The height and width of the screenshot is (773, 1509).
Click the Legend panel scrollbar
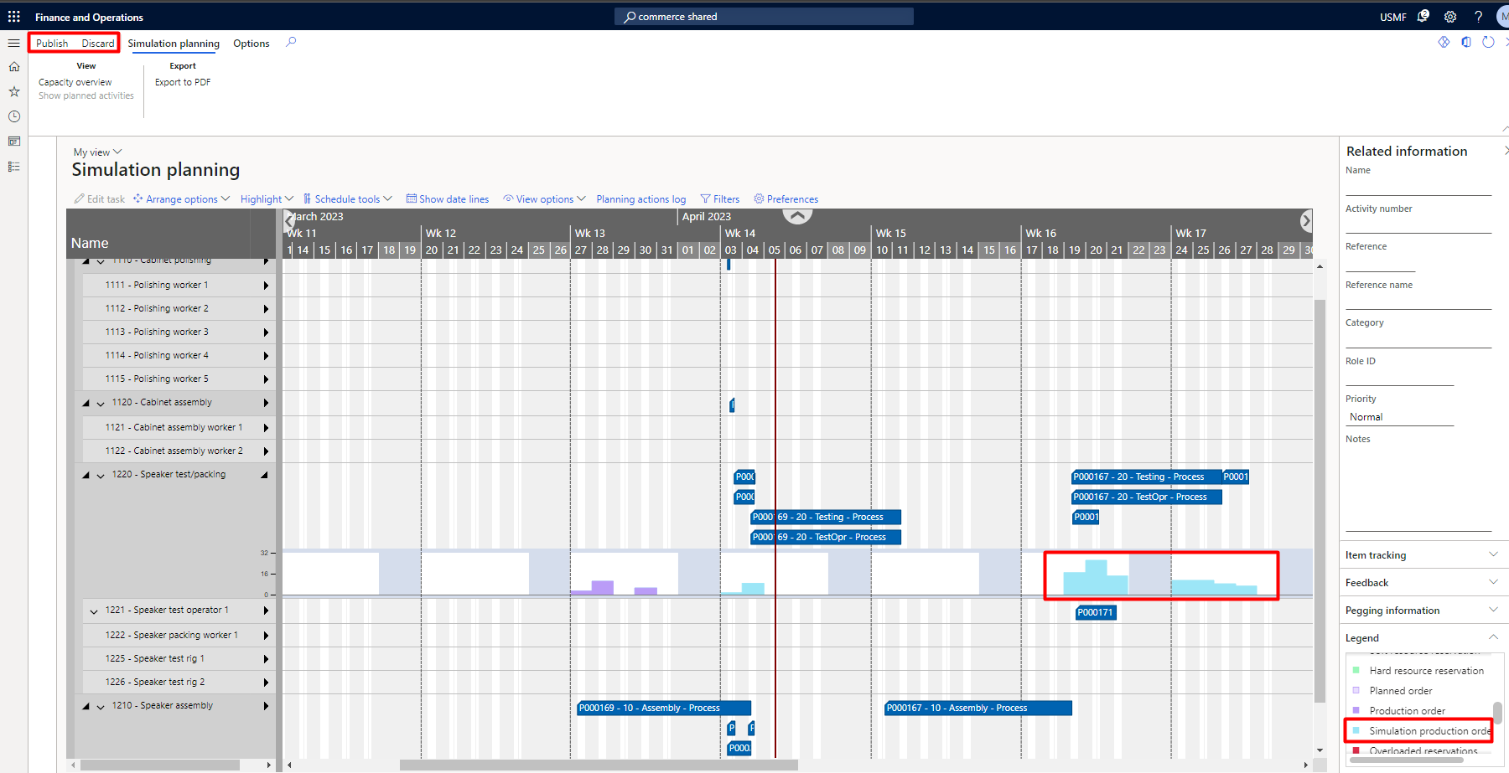click(x=1497, y=712)
